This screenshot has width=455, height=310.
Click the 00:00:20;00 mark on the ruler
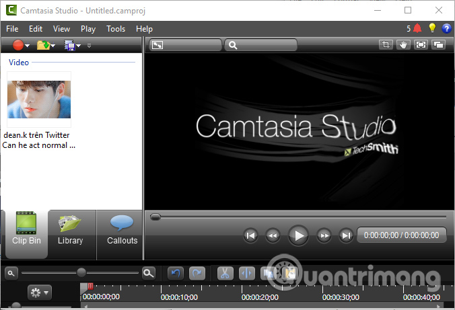pyautogui.click(x=260, y=297)
